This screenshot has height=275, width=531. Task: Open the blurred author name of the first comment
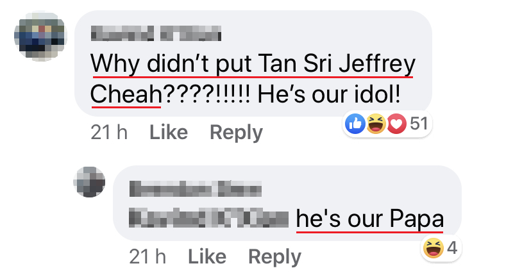[156, 34]
